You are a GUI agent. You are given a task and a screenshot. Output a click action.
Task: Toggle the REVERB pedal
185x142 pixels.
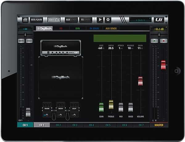pyautogui.click(x=47, y=110)
